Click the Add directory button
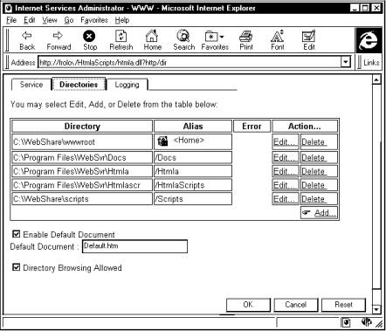386x331 pixels. [319, 213]
